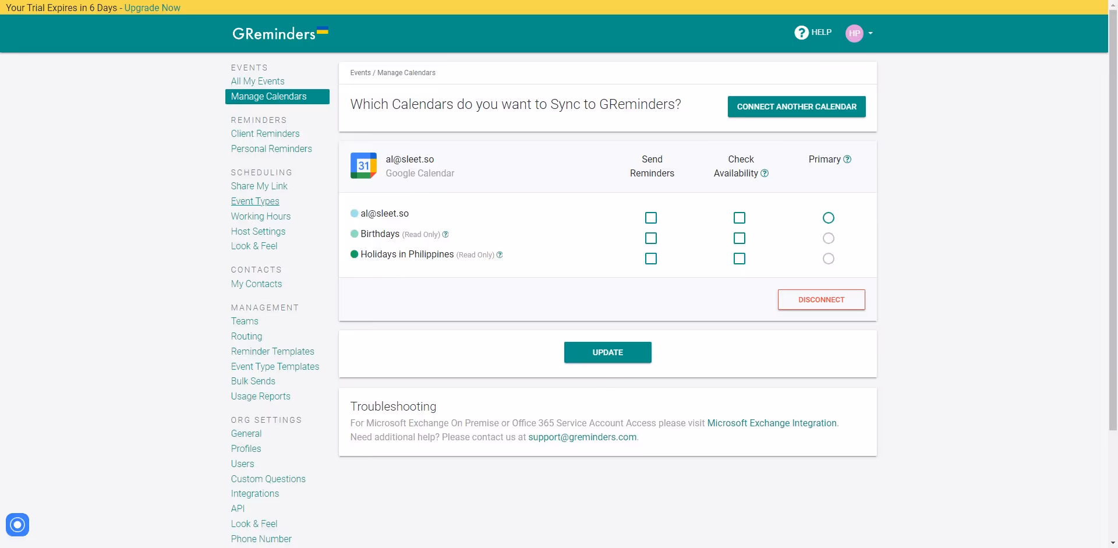This screenshot has height=548, width=1118.
Task: Click the Disconnect button
Action: pyautogui.click(x=822, y=300)
